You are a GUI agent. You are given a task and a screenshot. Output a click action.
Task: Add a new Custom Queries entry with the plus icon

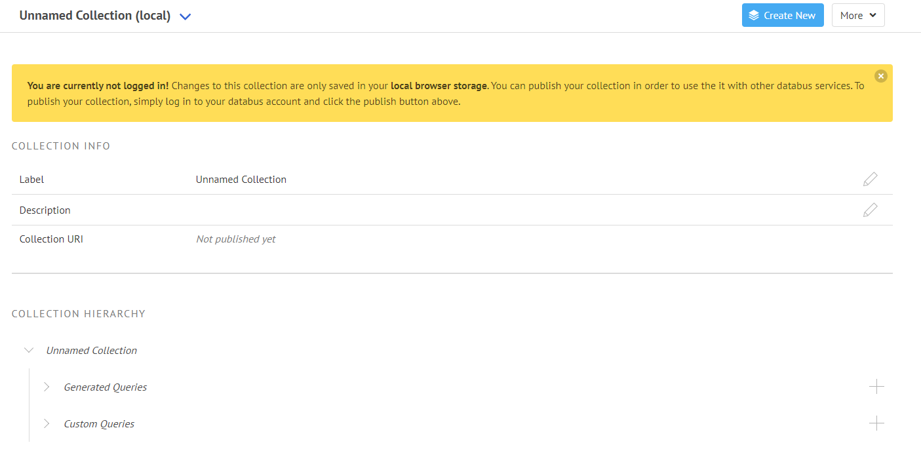point(876,423)
